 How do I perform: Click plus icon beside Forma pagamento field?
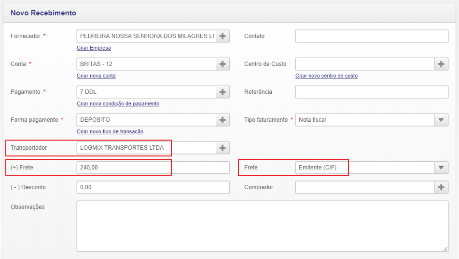point(223,120)
